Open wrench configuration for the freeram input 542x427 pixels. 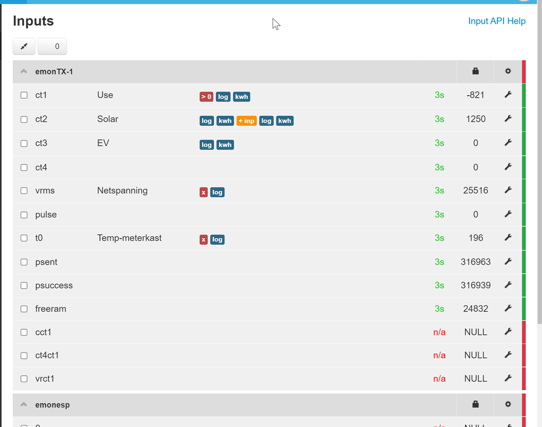point(508,309)
